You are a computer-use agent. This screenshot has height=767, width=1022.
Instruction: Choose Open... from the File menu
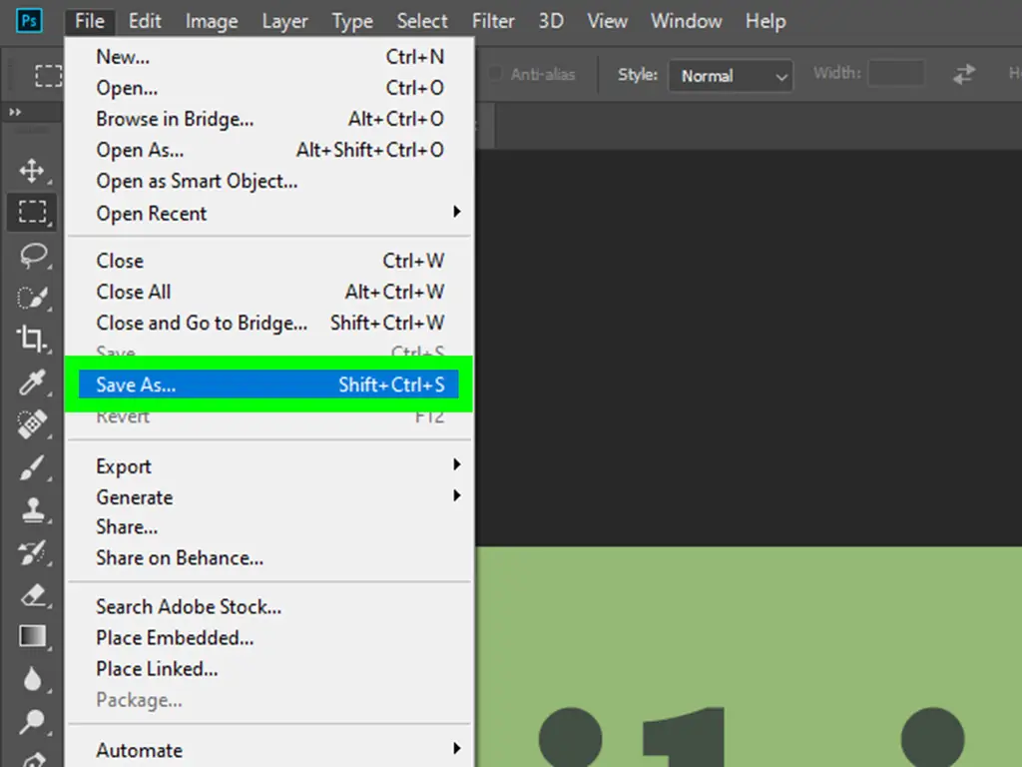(269, 88)
